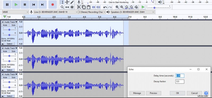This screenshot has height=98, width=212.
Task: Solo the bottom audio track
Action: pos(14,78)
